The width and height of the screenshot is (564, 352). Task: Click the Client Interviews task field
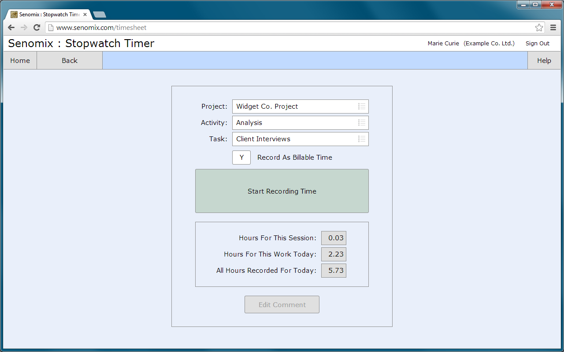tap(301, 139)
